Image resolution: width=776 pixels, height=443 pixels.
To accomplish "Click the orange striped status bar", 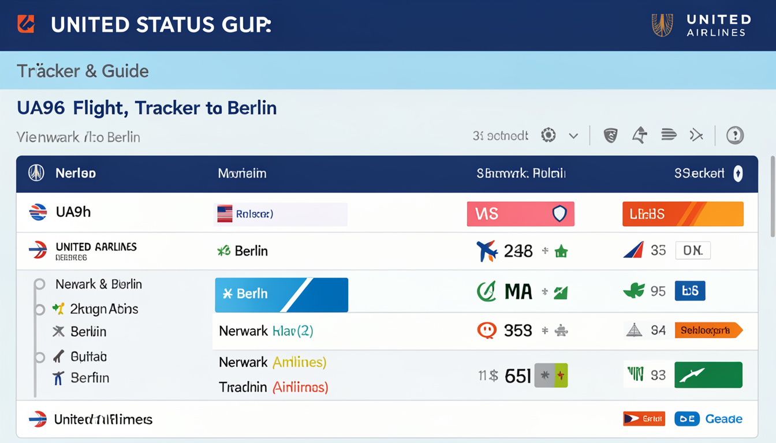I will 682,214.
